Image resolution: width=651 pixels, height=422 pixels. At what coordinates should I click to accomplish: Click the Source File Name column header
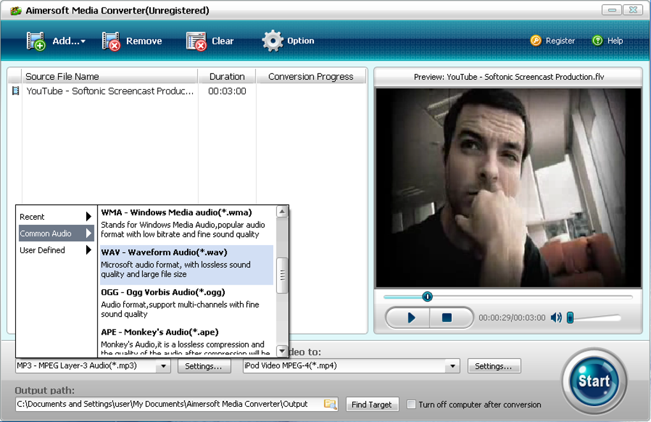click(x=110, y=77)
